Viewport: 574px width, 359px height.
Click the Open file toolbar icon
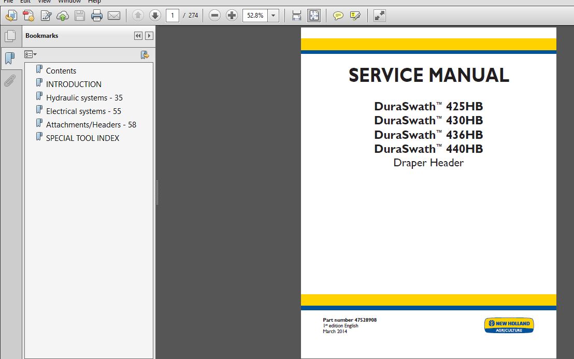tap(11, 16)
